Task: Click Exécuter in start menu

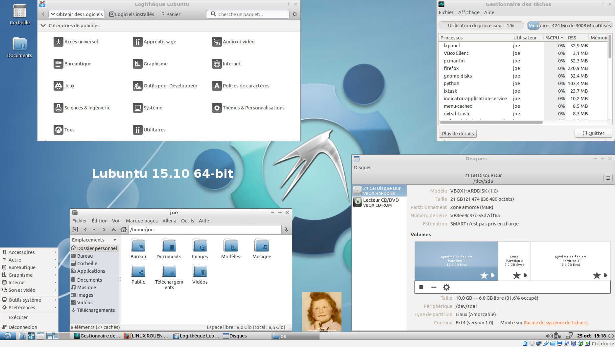Action: [30, 317]
